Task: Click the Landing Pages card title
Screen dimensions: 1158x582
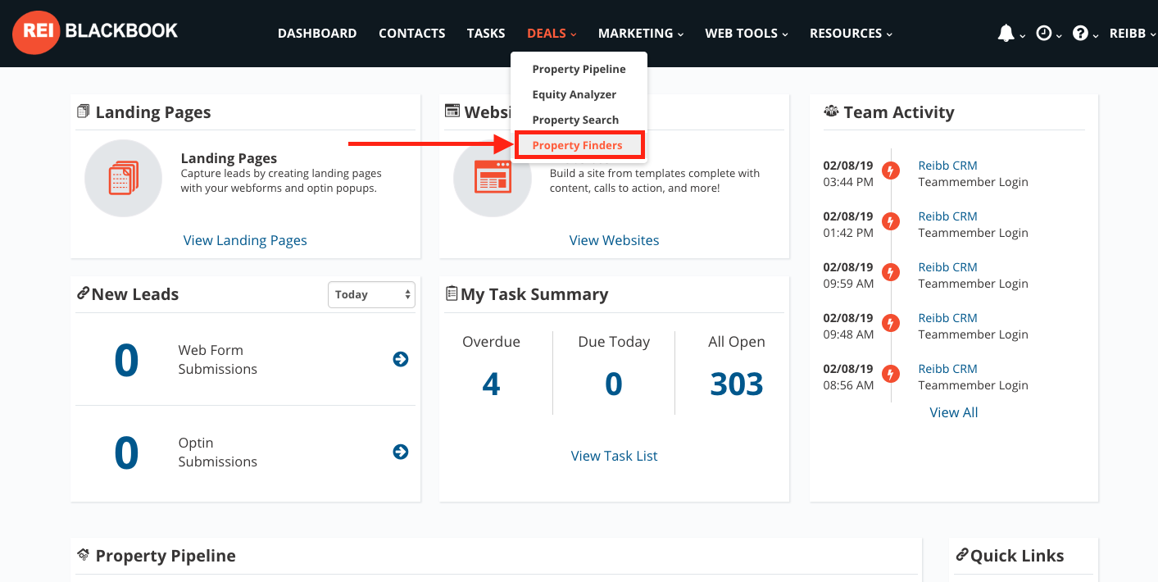Action: pos(229,158)
